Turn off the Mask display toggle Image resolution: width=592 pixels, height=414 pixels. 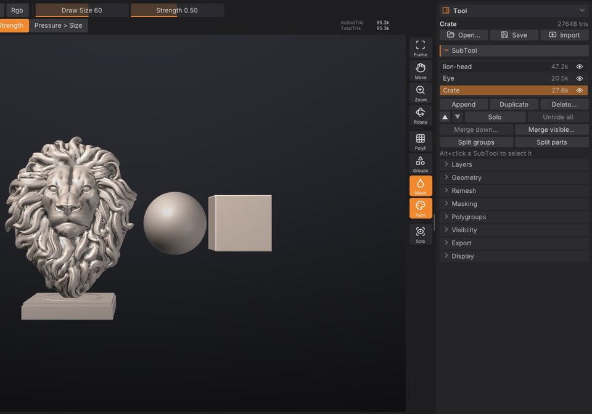pyautogui.click(x=420, y=186)
